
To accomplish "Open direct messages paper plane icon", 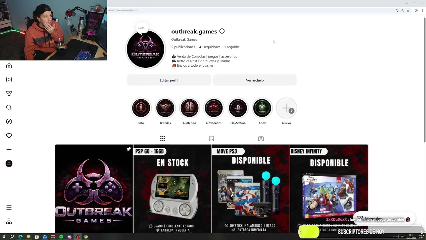I will tap(9, 94).
